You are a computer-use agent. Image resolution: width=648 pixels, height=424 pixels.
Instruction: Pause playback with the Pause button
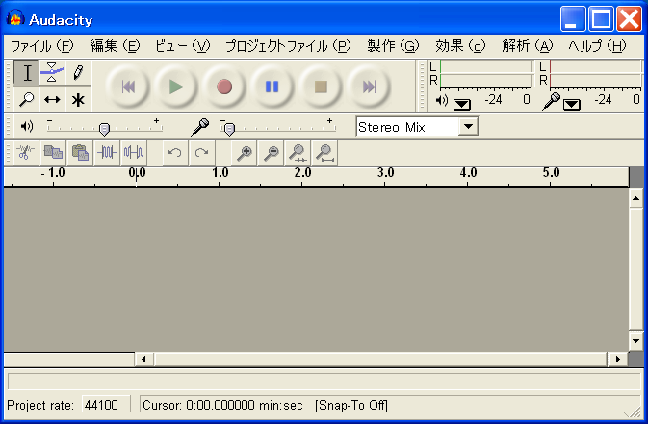point(272,87)
